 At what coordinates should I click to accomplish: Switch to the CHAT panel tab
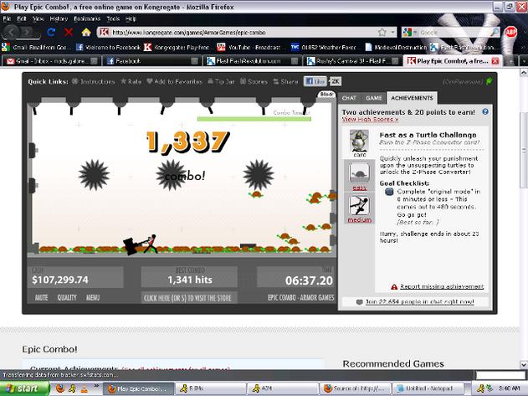pos(349,98)
